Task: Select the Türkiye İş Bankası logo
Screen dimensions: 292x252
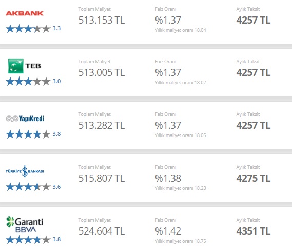Action: [x=25, y=171]
